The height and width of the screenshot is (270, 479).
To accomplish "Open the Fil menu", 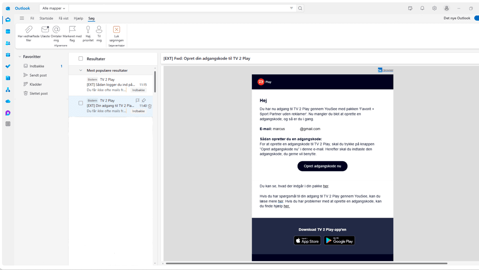I will (32, 18).
